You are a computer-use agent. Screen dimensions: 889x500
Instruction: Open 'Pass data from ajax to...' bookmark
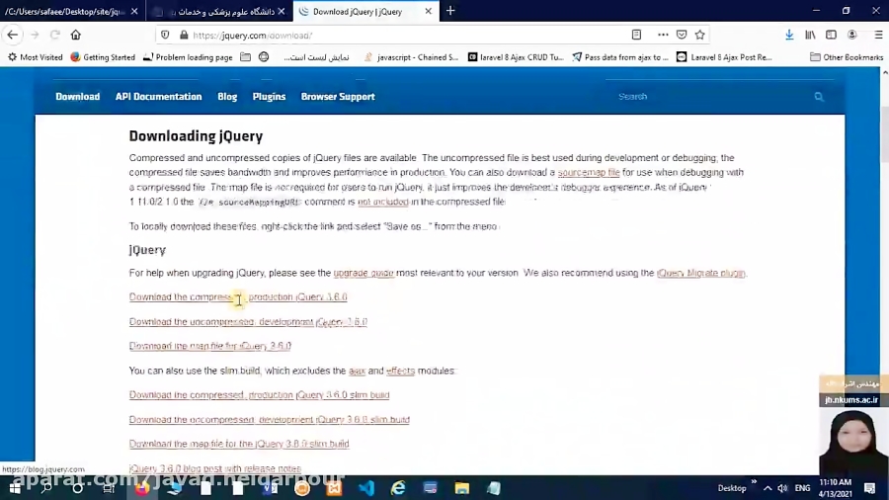pos(620,57)
